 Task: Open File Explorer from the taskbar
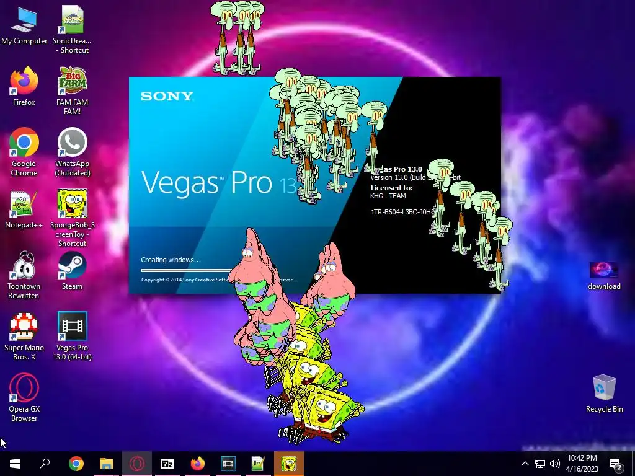106,464
